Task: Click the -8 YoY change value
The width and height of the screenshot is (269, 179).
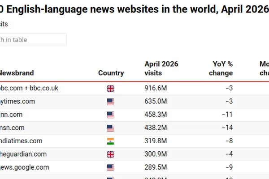Action: [229, 141]
